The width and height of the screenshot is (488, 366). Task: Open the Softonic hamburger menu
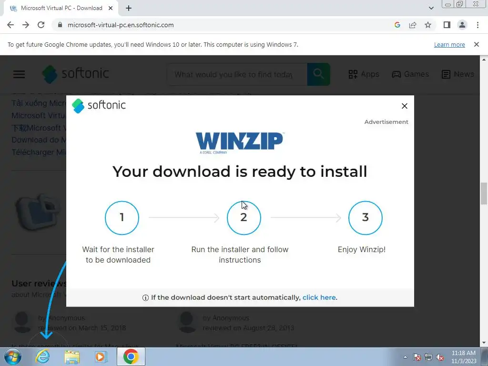[x=19, y=74]
